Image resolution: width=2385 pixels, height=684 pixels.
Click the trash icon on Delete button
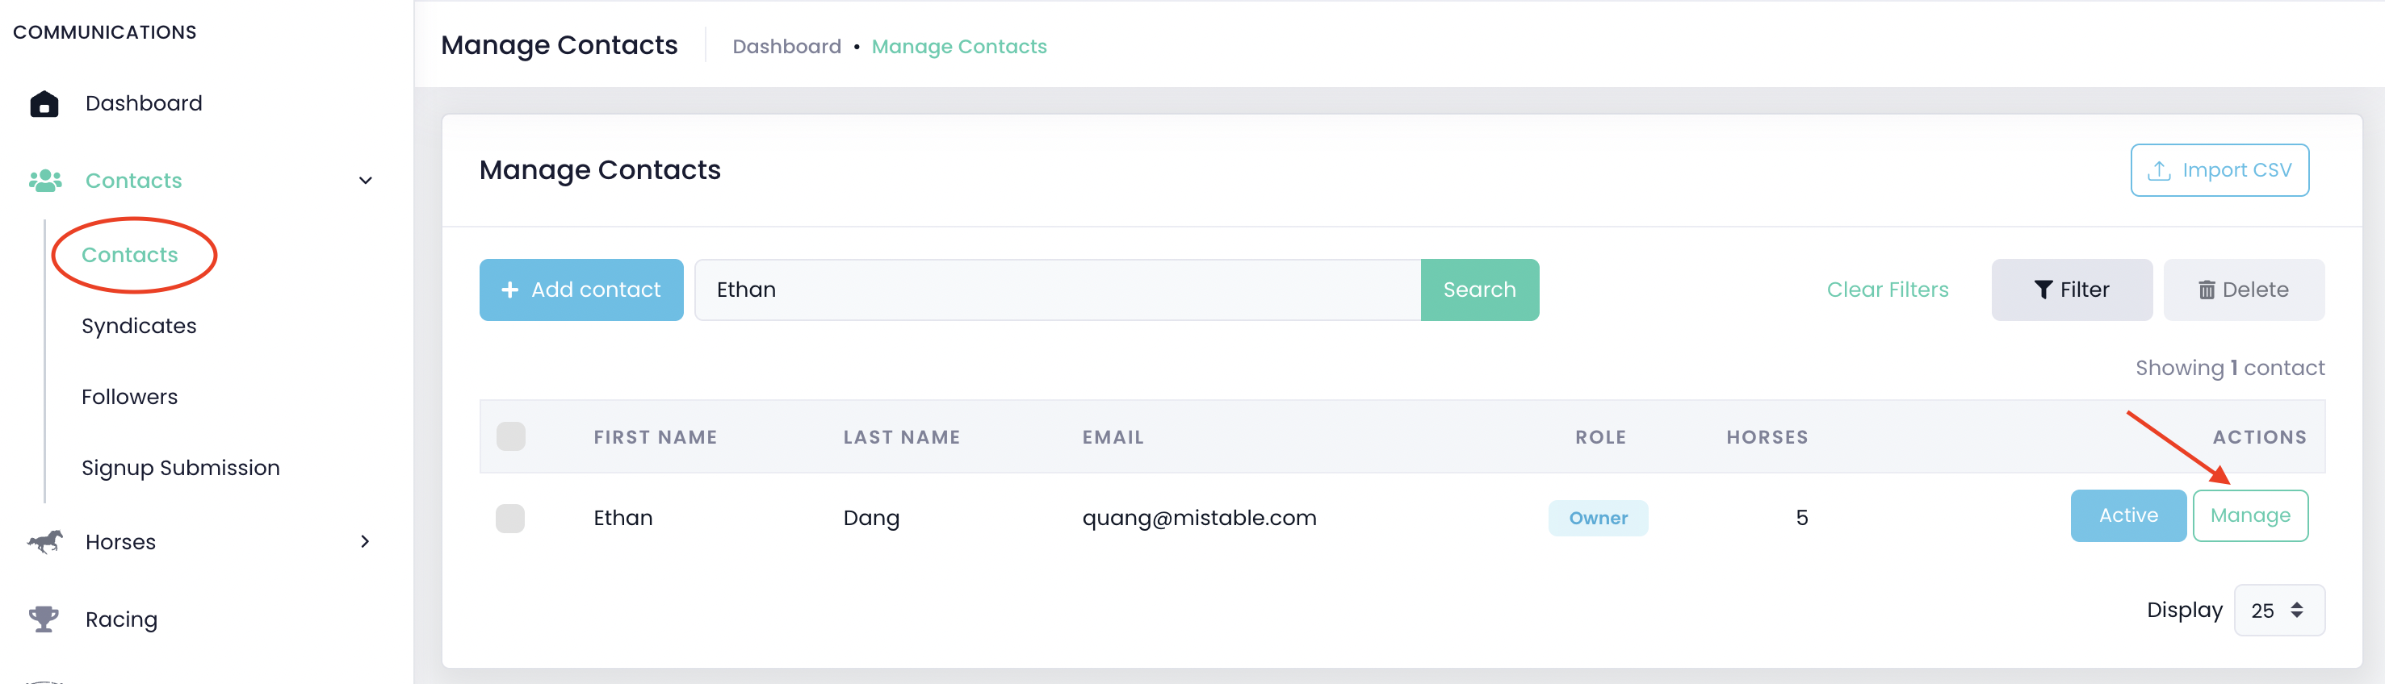(x=2207, y=290)
